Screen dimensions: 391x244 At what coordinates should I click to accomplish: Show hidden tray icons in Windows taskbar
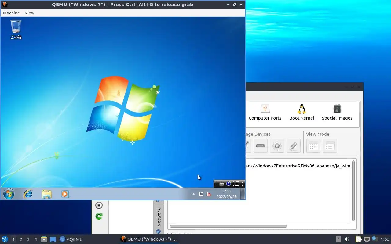[x=193, y=194]
